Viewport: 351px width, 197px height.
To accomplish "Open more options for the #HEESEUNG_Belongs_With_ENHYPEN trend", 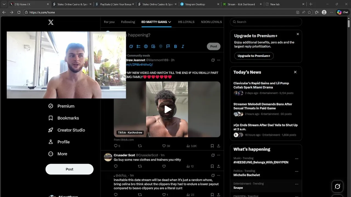I will pos(297,159).
